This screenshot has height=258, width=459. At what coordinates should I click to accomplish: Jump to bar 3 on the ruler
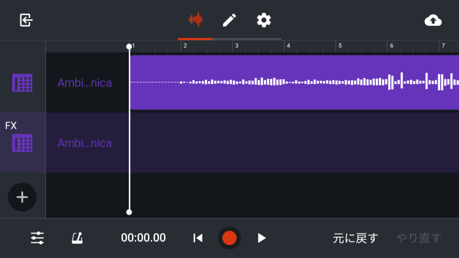click(237, 46)
